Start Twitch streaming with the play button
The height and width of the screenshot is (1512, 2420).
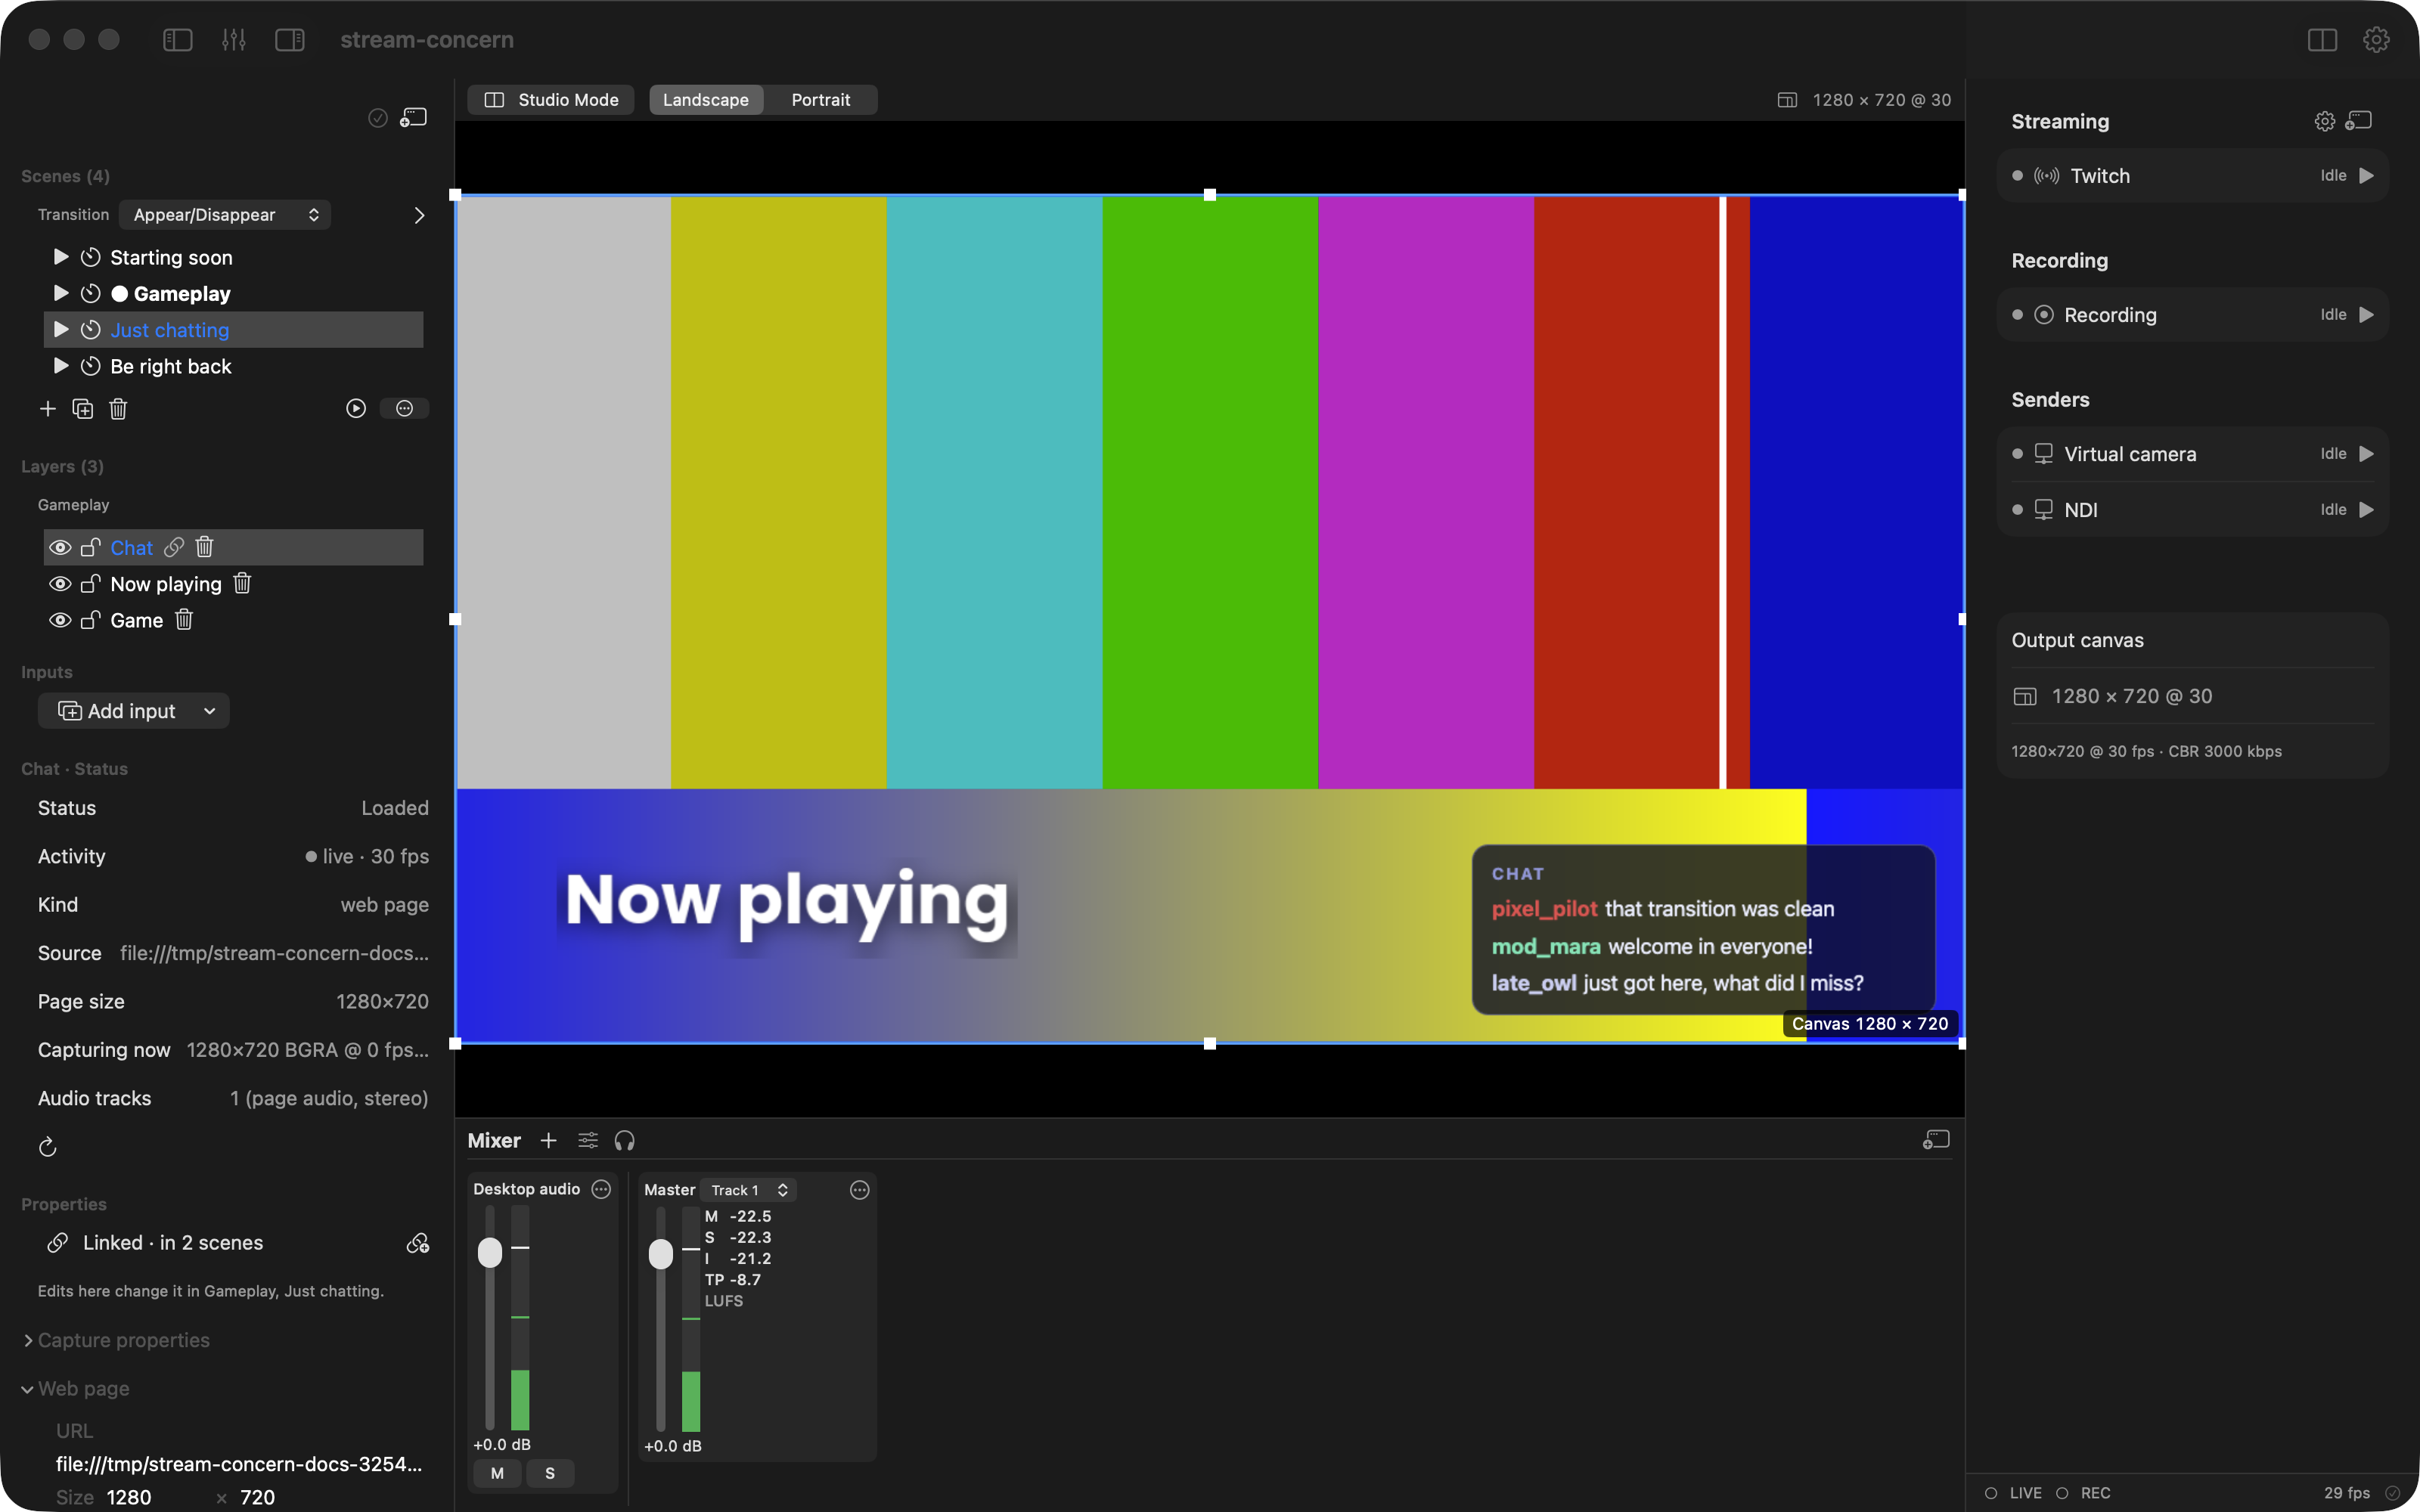(2366, 176)
